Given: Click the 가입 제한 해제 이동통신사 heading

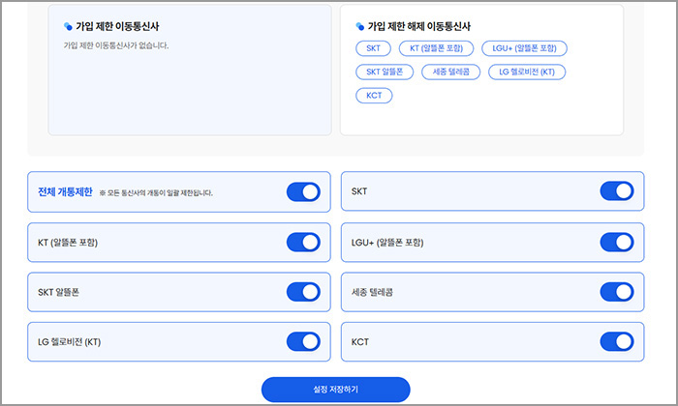Looking at the screenshot, I should tap(419, 26).
